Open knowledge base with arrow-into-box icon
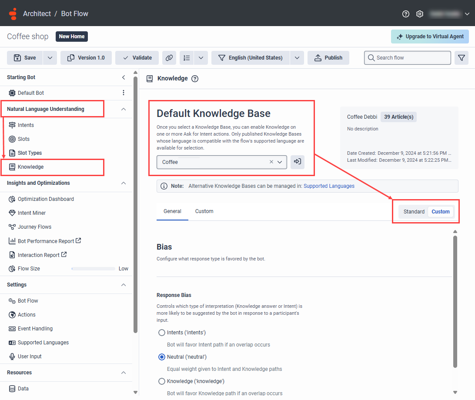 pos(298,162)
